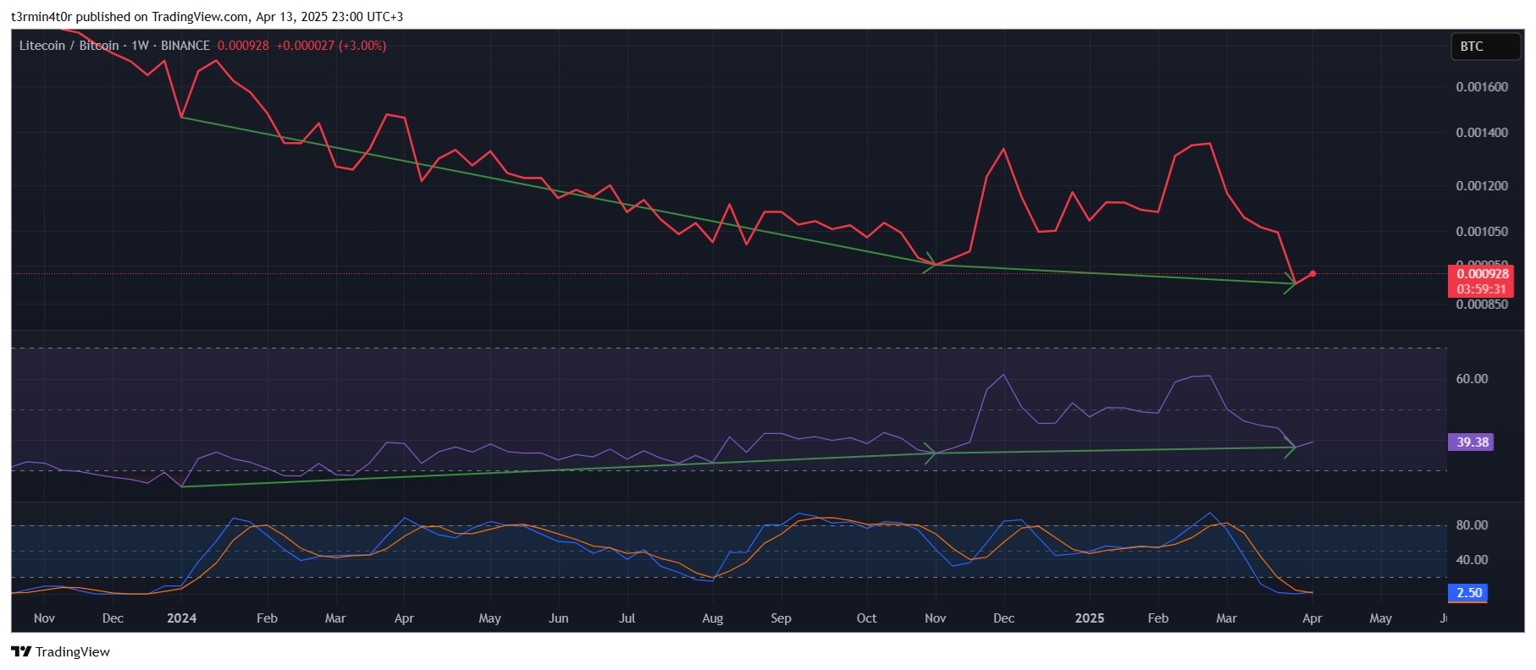The height and width of the screenshot is (670, 1536).
Task: Click the publication header text with t3rmin4t0r
Action: pos(207,17)
